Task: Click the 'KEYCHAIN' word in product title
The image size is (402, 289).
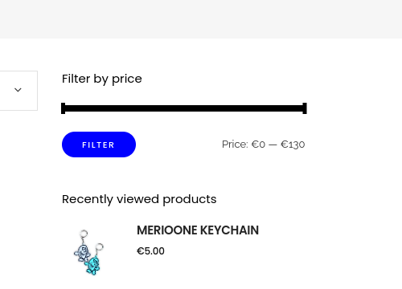Action: (x=229, y=230)
